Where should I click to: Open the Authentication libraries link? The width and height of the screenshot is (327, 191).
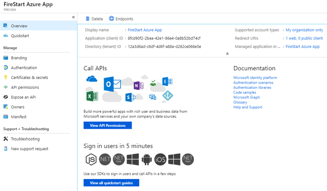pos(252,87)
